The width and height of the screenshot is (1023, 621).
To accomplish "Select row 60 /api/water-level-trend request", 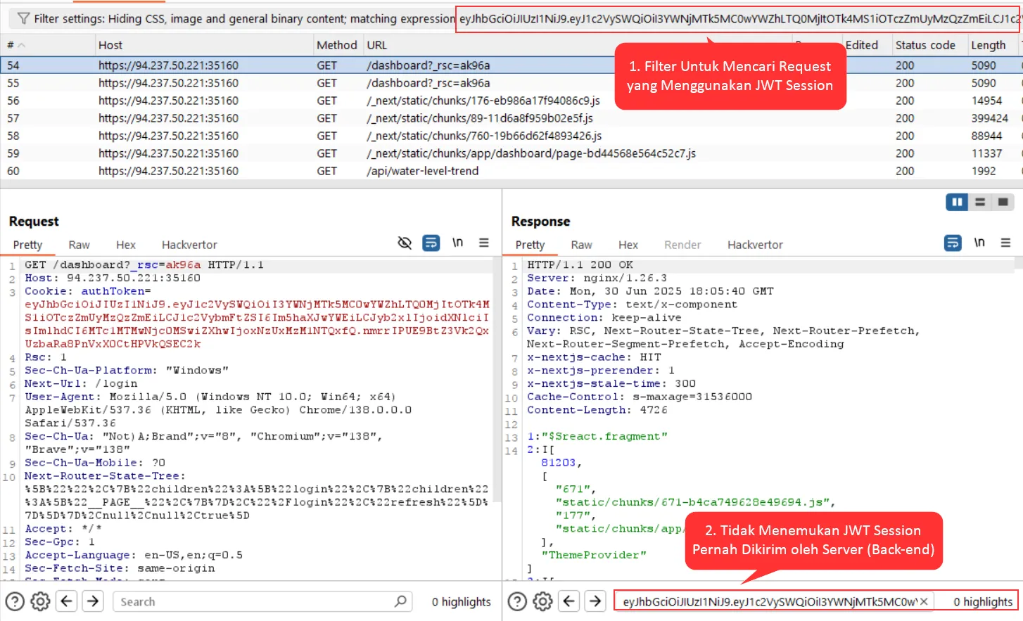I will (511, 171).
